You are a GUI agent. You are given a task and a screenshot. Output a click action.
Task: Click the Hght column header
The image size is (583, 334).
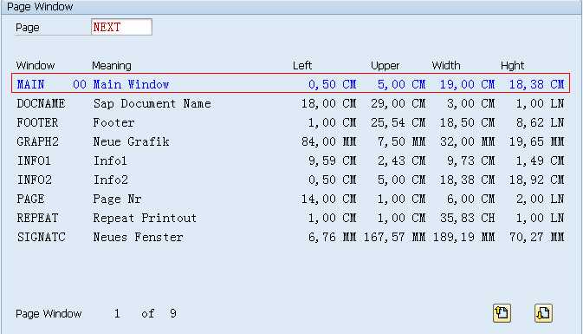click(512, 66)
